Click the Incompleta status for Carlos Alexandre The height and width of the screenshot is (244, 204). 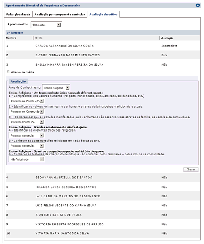[x=169, y=46]
